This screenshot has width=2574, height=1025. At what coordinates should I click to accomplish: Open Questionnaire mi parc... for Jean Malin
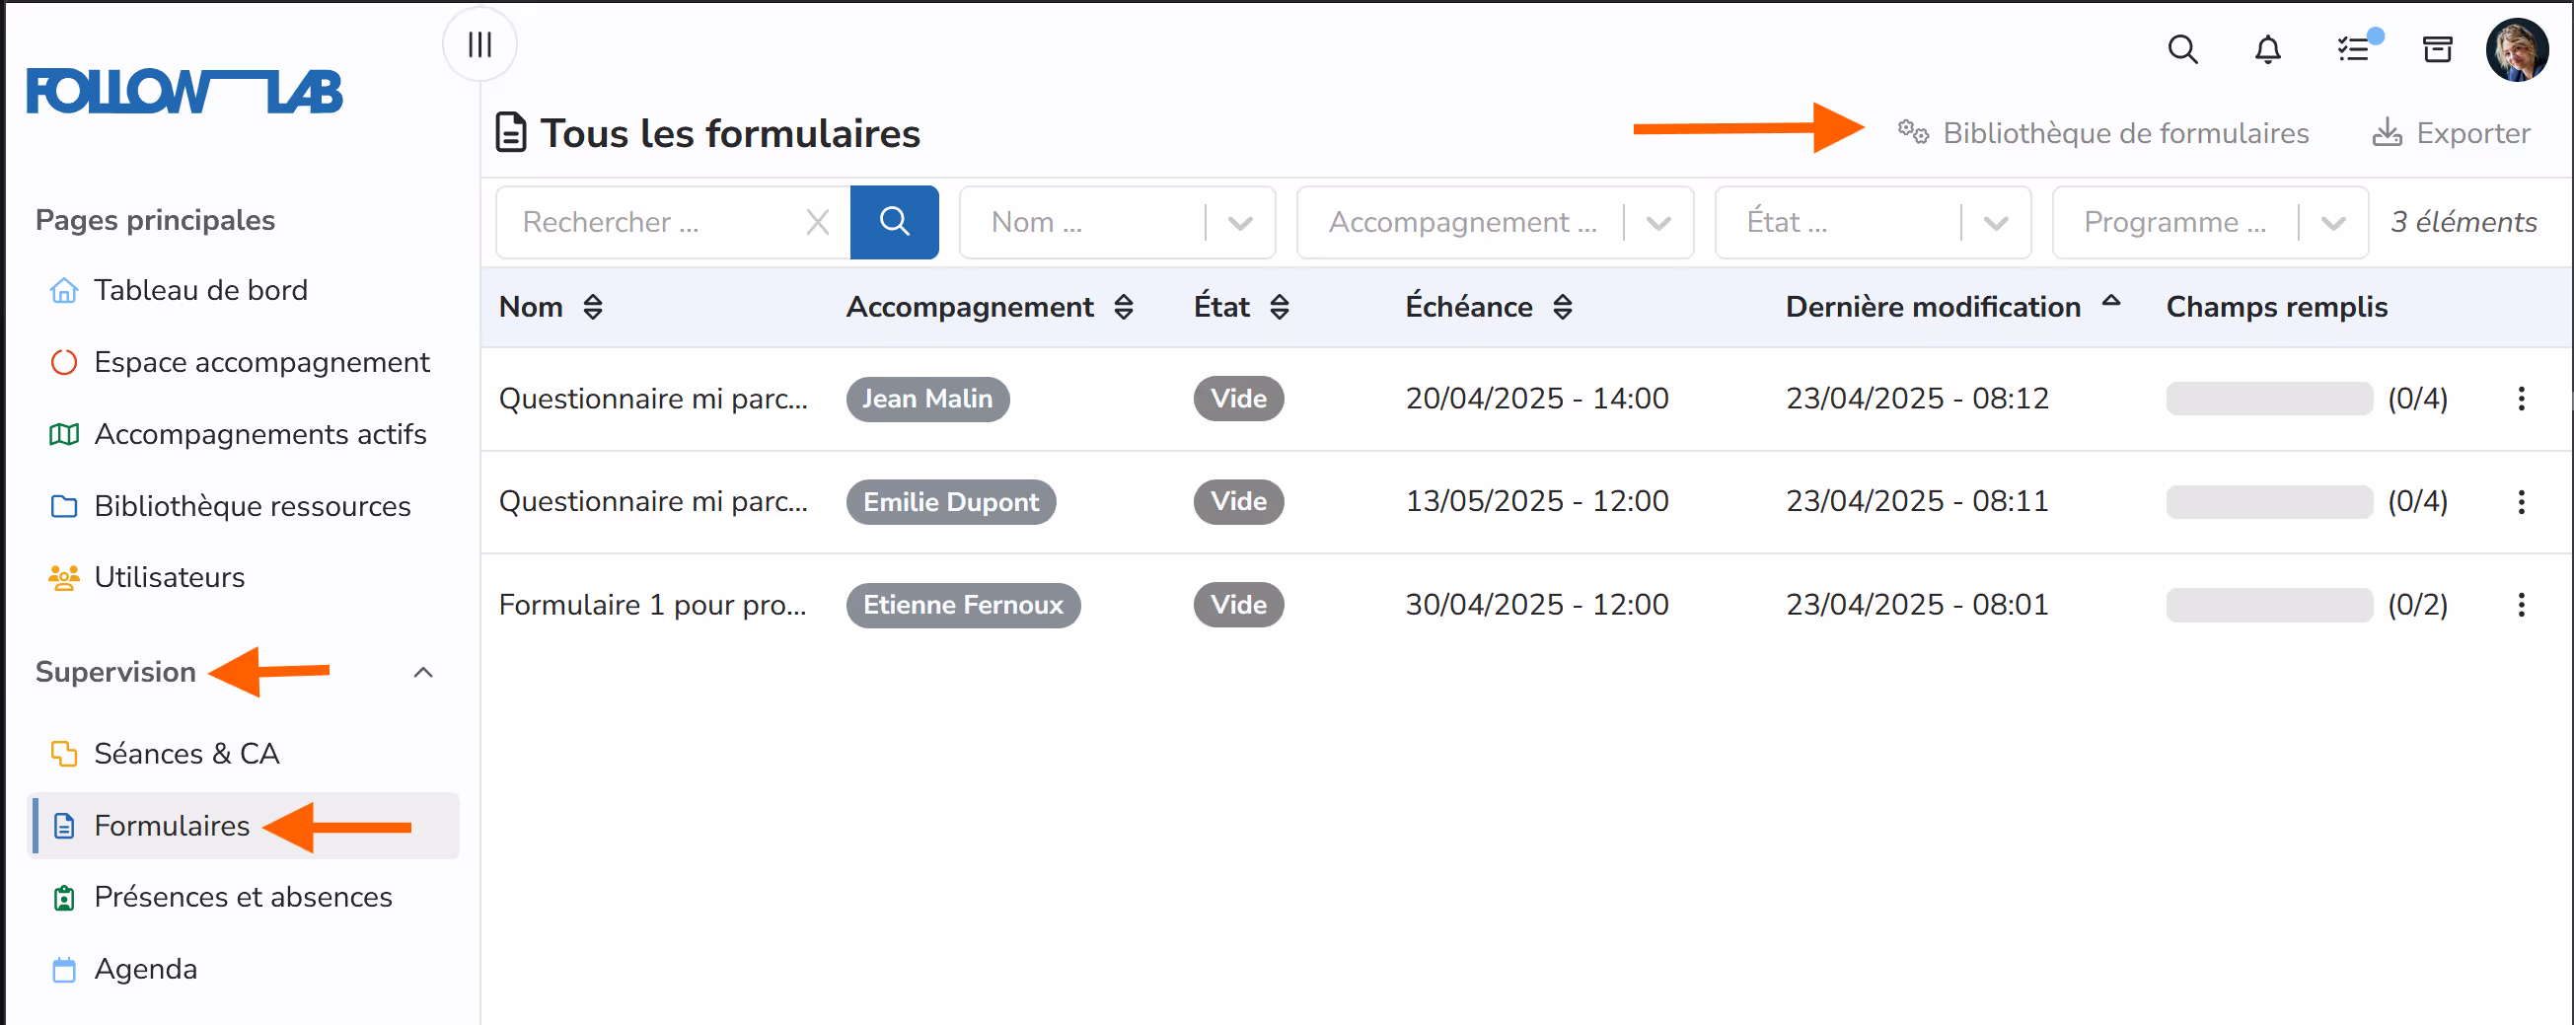coord(652,399)
